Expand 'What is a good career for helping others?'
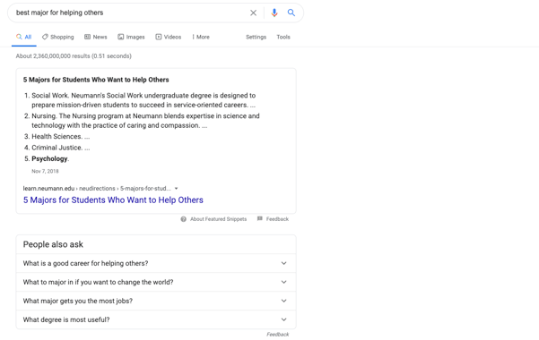Screen dimensions: 539x340 pos(156,263)
